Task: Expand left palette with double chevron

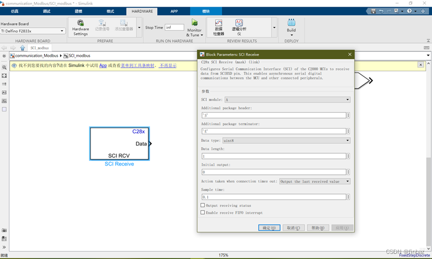Action: pyautogui.click(x=4, y=247)
